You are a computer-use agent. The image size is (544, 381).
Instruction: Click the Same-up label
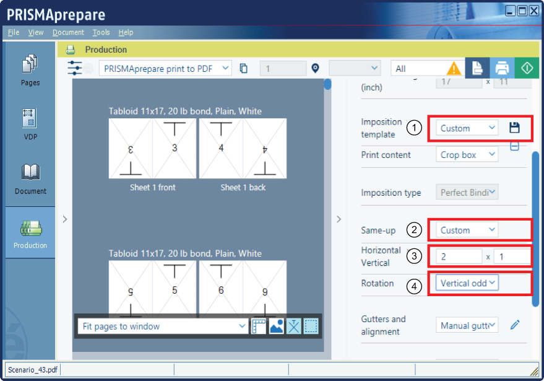pyautogui.click(x=378, y=230)
